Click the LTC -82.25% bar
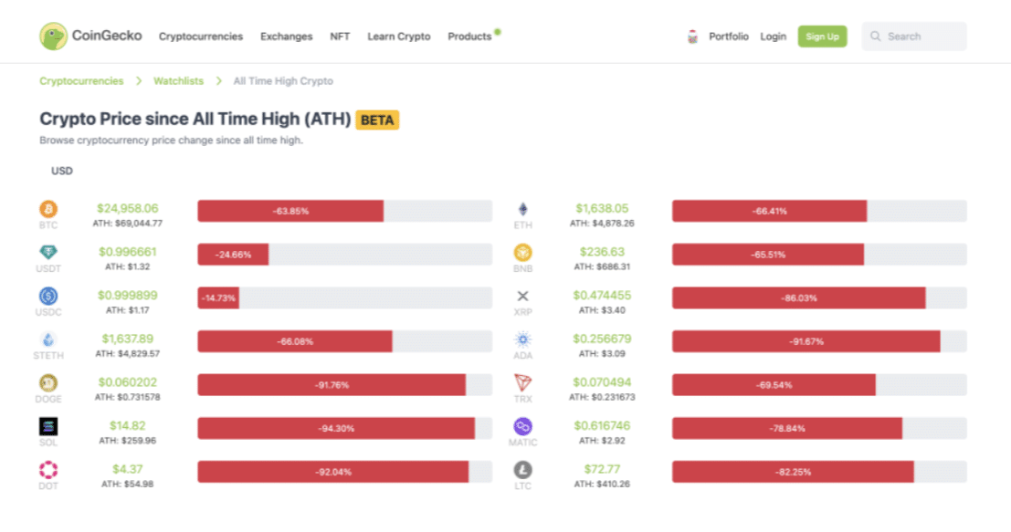The image size is (1011, 532). point(819,472)
